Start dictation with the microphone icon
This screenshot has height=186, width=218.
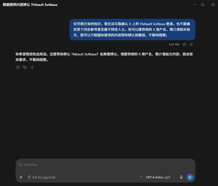181,177
